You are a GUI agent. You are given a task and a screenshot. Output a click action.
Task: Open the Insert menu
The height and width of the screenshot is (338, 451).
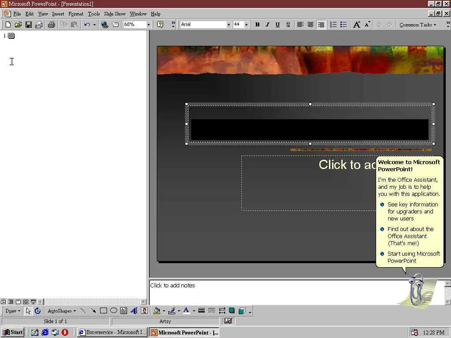[x=58, y=14]
